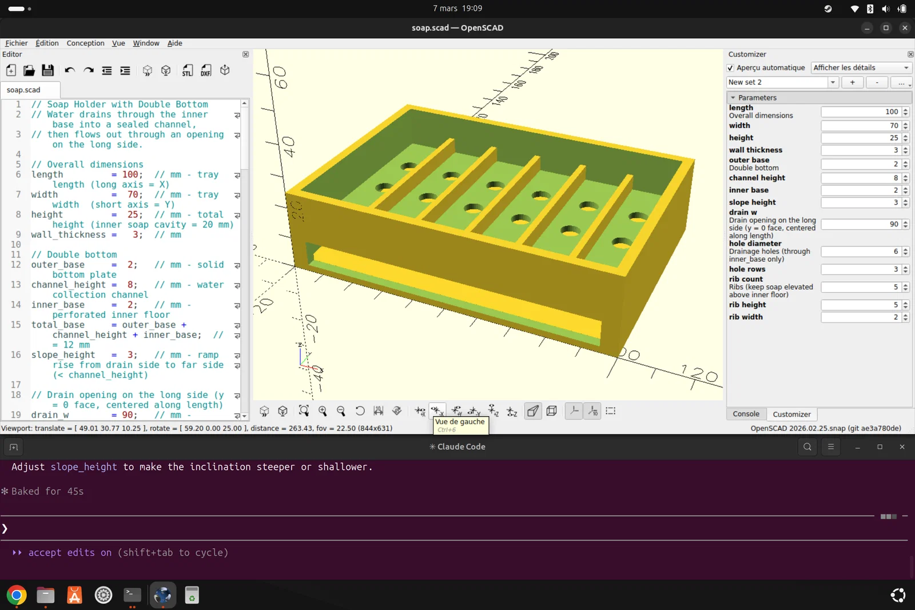
Task: Reset the 3D view
Action: point(360,411)
